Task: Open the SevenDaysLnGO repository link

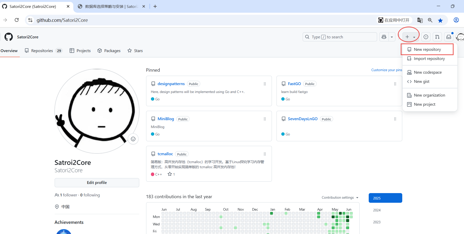Action: pyautogui.click(x=303, y=119)
